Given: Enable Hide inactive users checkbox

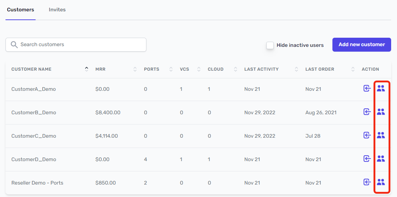Looking at the screenshot, I should click(x=270, y=45).
